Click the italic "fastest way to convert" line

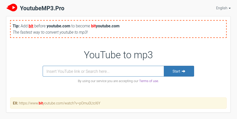50,32
